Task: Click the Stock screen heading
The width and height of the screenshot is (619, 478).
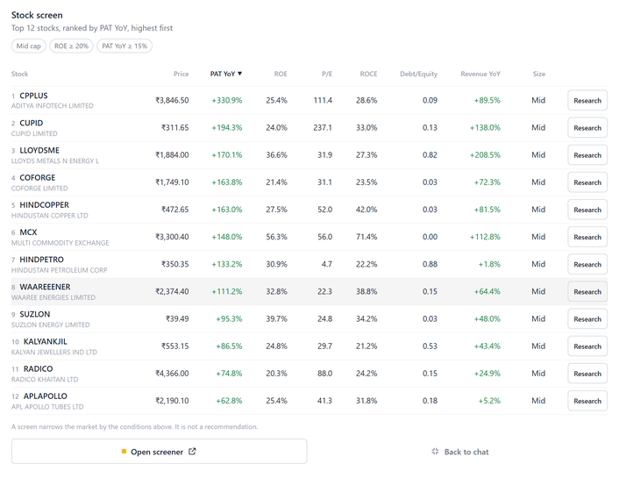Action: coord(37,15)
